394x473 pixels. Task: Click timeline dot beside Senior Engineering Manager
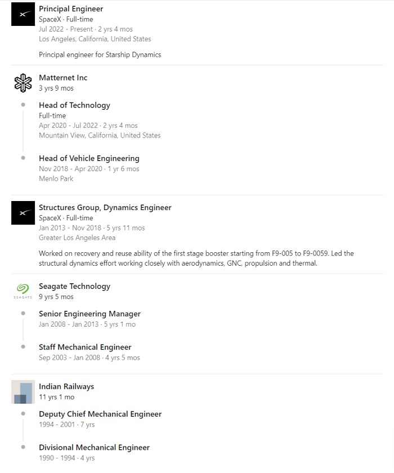point(23,314)
